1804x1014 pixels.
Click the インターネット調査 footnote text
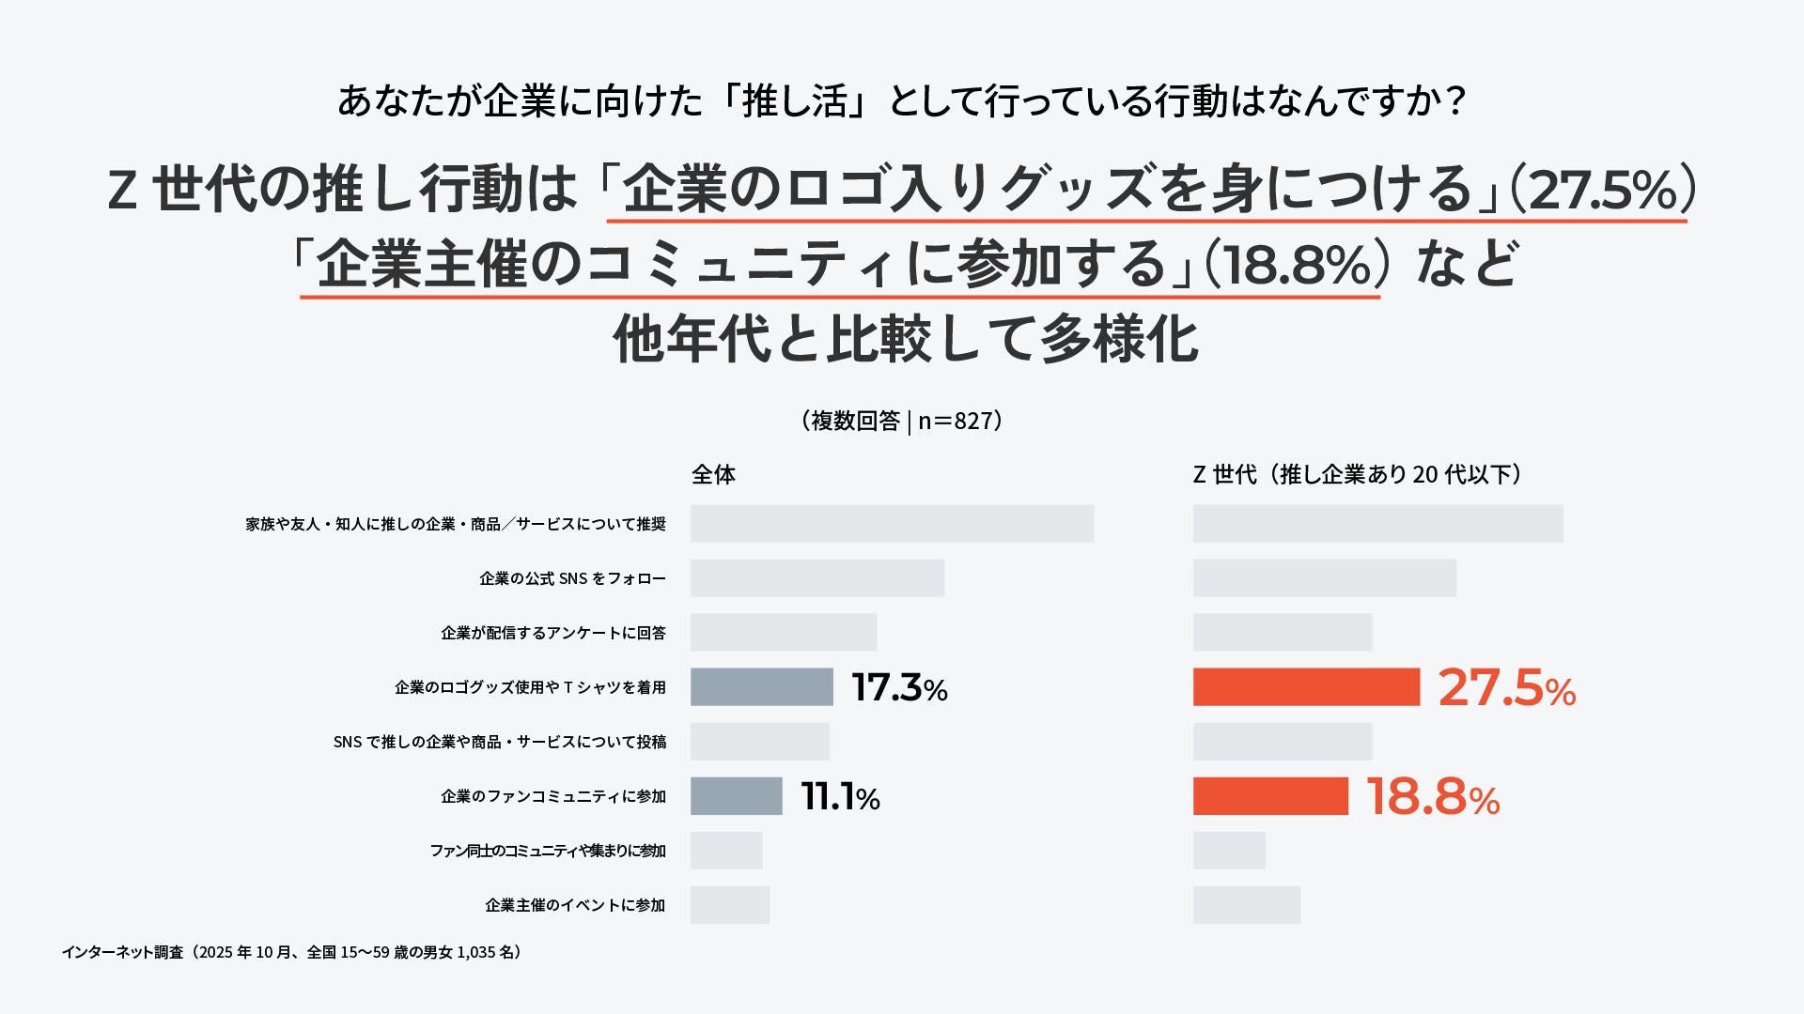291,952
